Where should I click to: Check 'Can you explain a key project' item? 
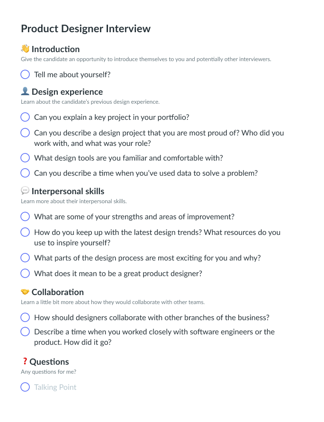25,117
